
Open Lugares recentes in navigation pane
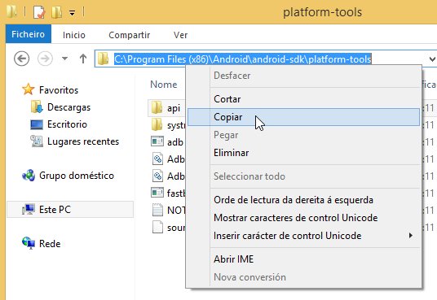(x=83, y=141)
